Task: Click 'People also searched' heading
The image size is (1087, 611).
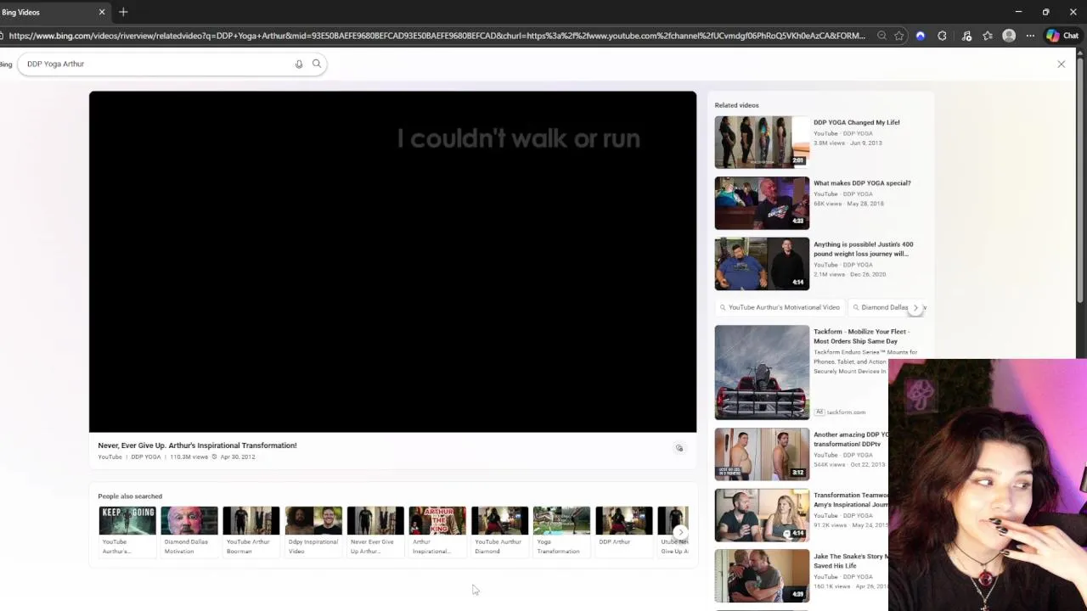Action: click(130, 496)
